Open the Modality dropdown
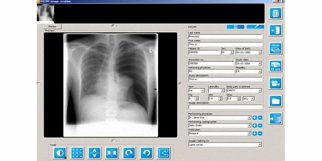This screenshot has height=161, width=322. 260,71
